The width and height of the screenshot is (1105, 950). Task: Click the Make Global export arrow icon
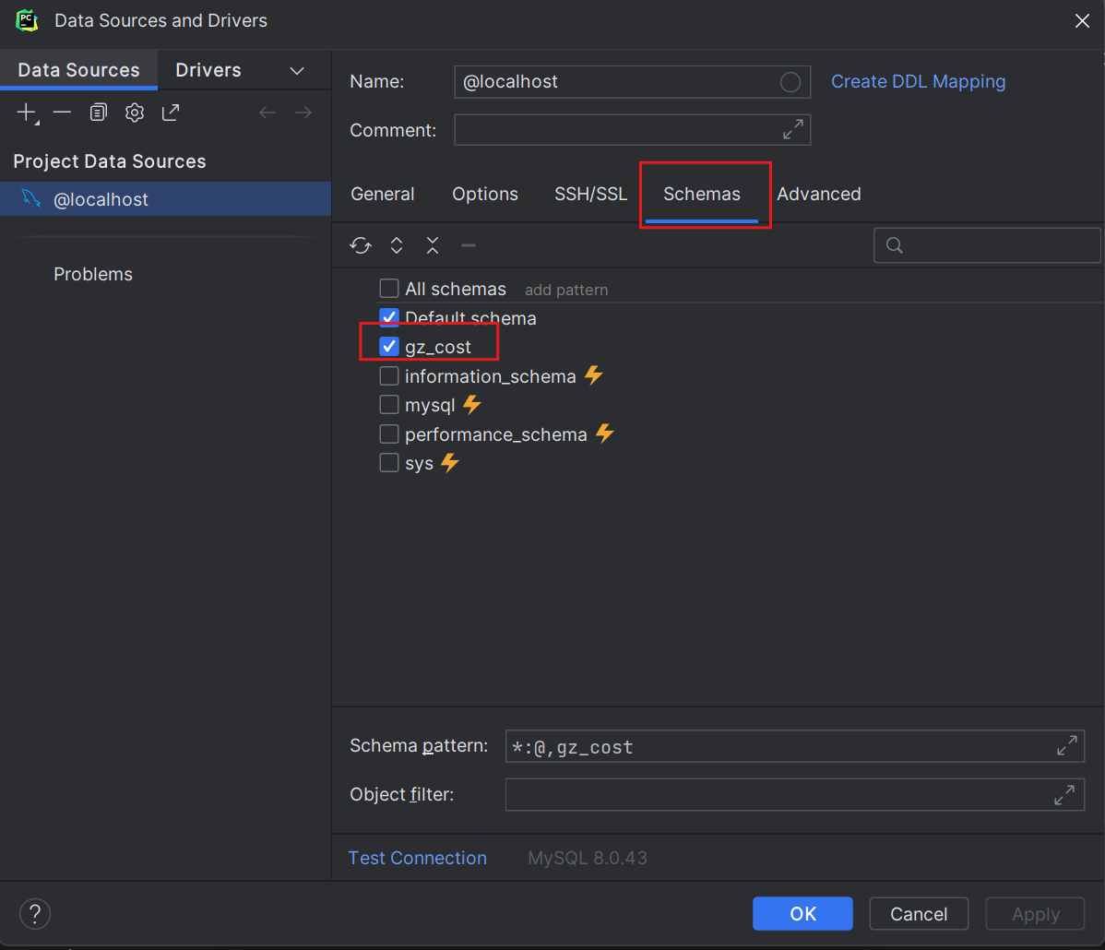(x=171, y=113)
